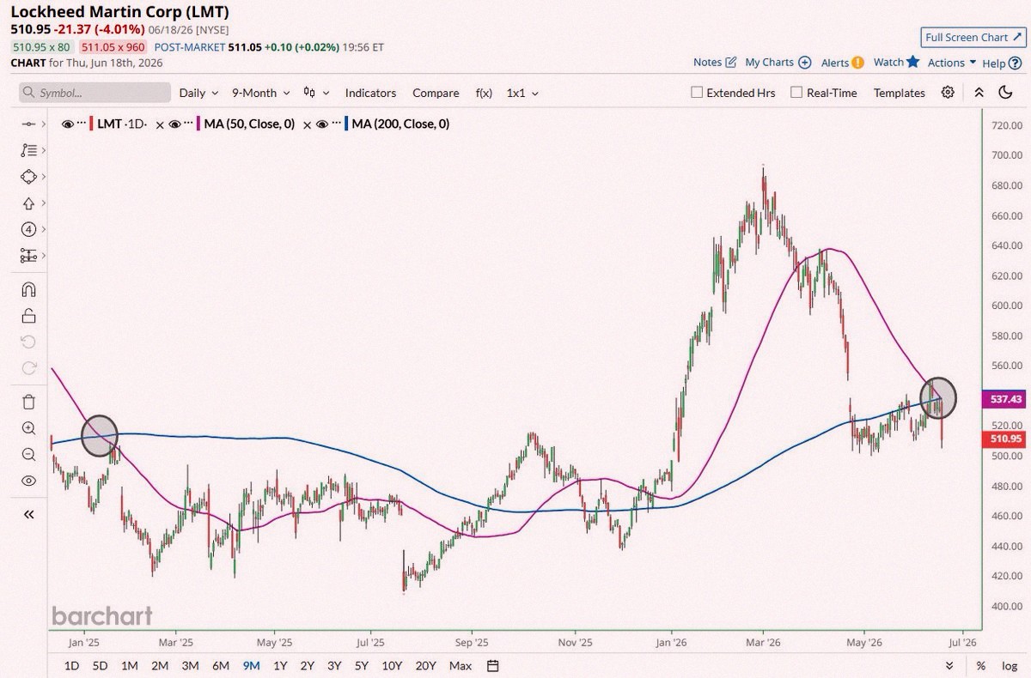Open the Notes editor
The width and height of the screenshot is (1031, 678).
[715, 63]
